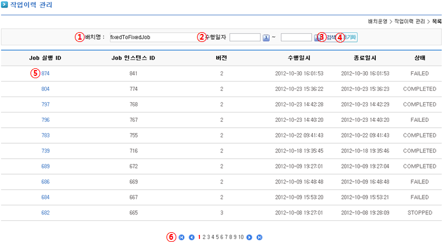
Task: Open Job execution ID 796
Action: pos(46,120)
